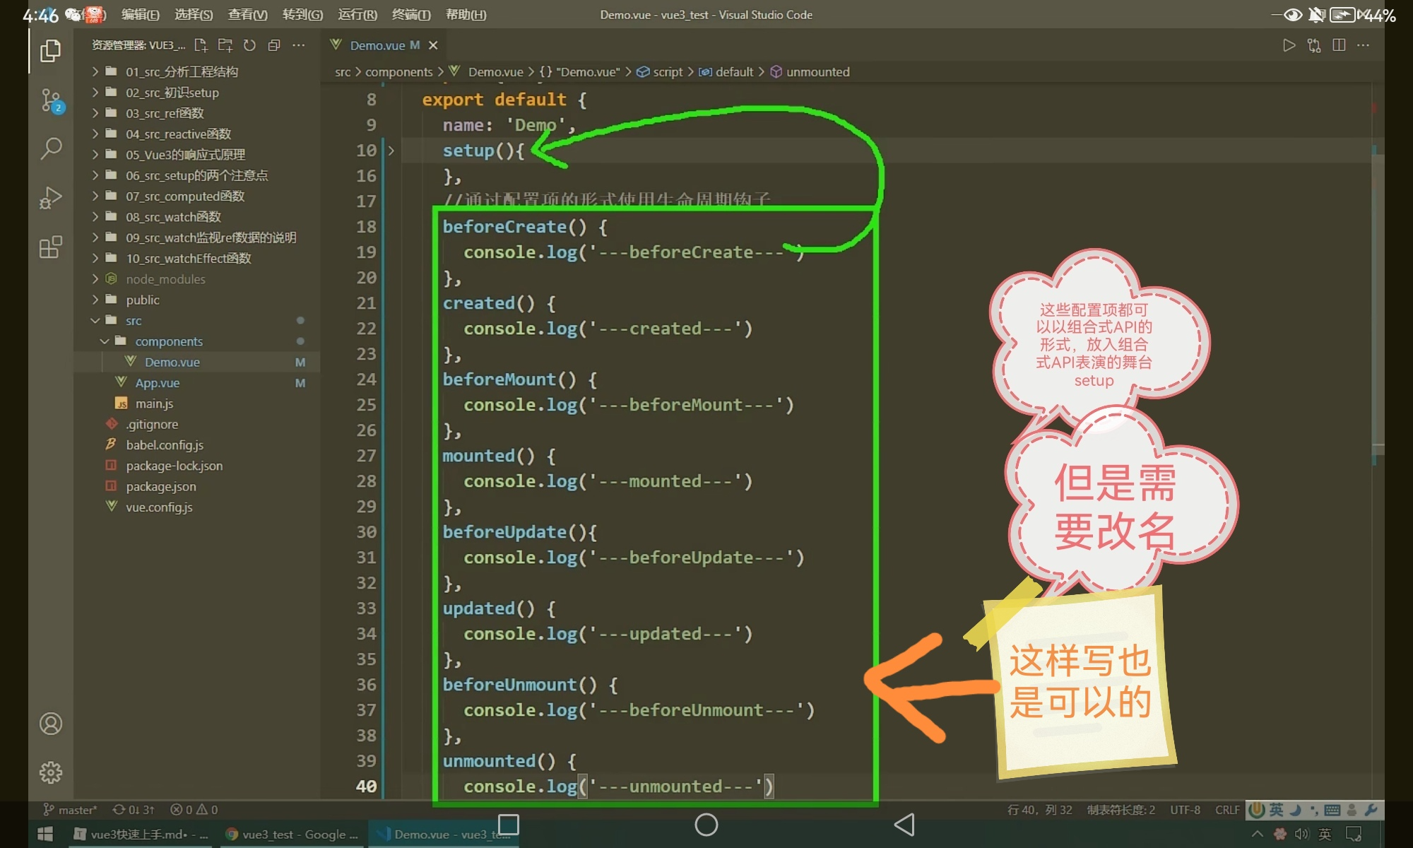Open the Manage gear icon

click(51, 772)
